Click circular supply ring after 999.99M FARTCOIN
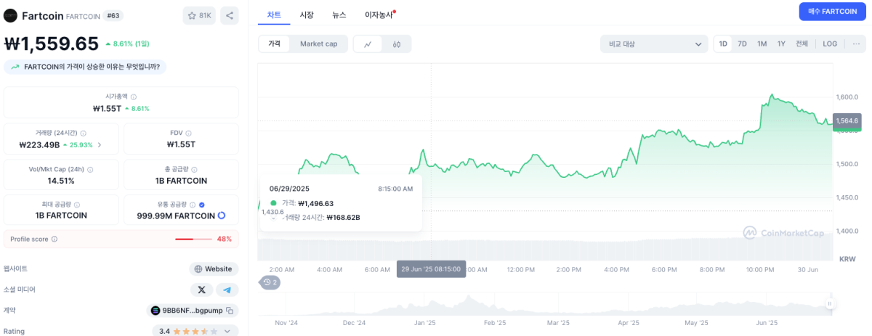 click(x=222, y=216)
